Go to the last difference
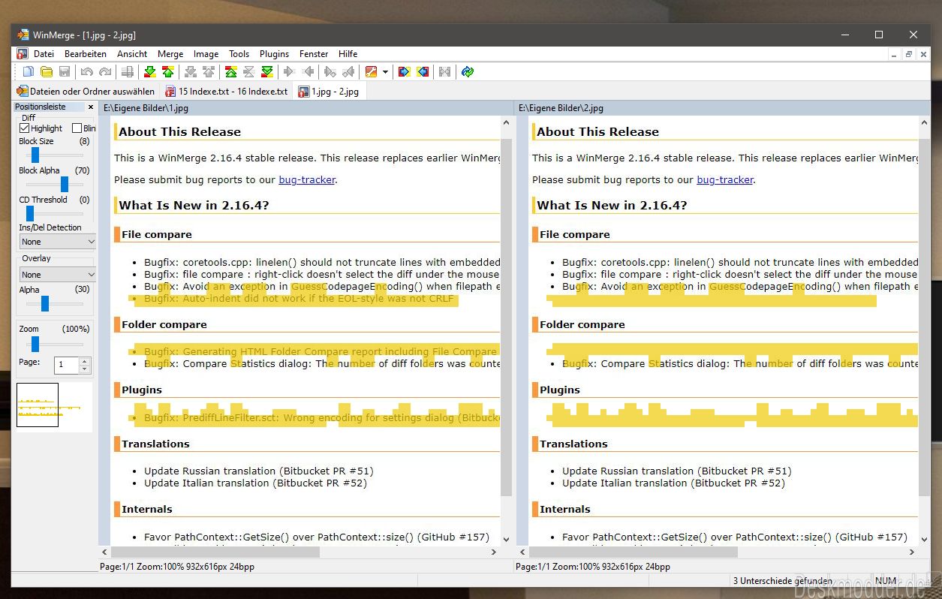Viewport: 942px width, 599px height. 267,72
